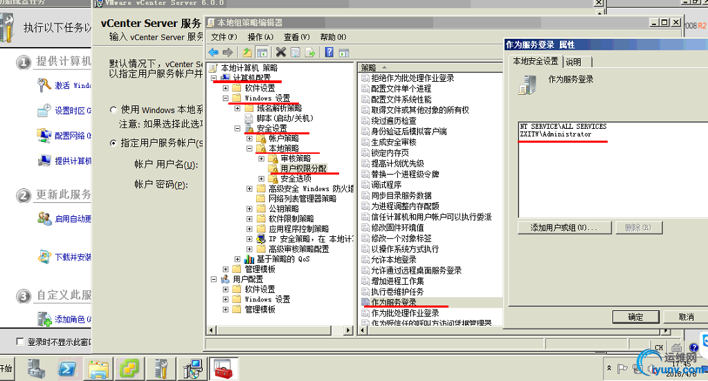The width and height of the screenshot is (708, 381).
Task: Select 使用 Windows 本地系统 radio button
Action: tap(114, 109)
